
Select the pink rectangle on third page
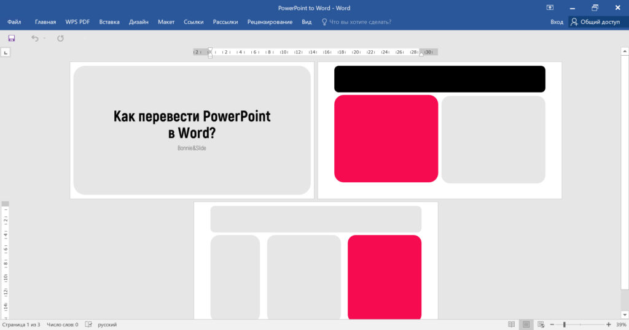pyautogui.click(x=385, y=277)
